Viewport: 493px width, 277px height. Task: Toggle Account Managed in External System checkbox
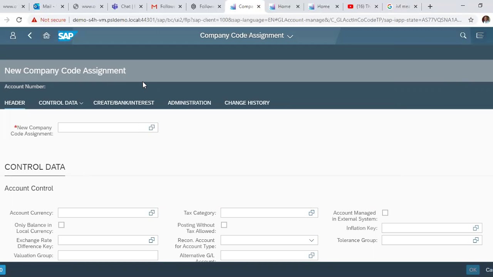[x=385, y=213]
